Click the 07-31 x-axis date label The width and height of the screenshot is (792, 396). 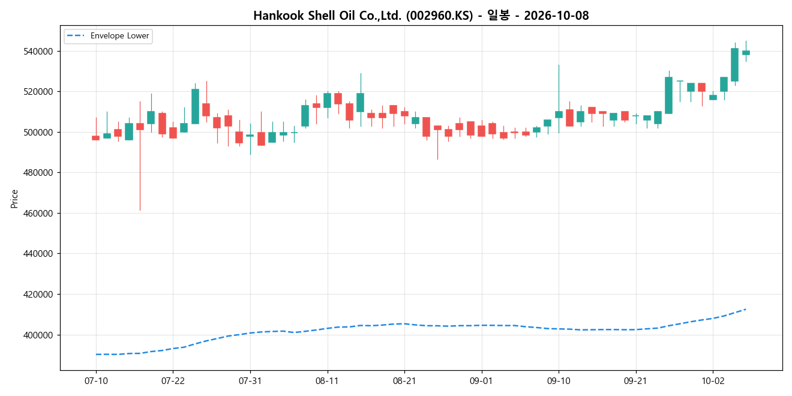(x=250, y=380)
